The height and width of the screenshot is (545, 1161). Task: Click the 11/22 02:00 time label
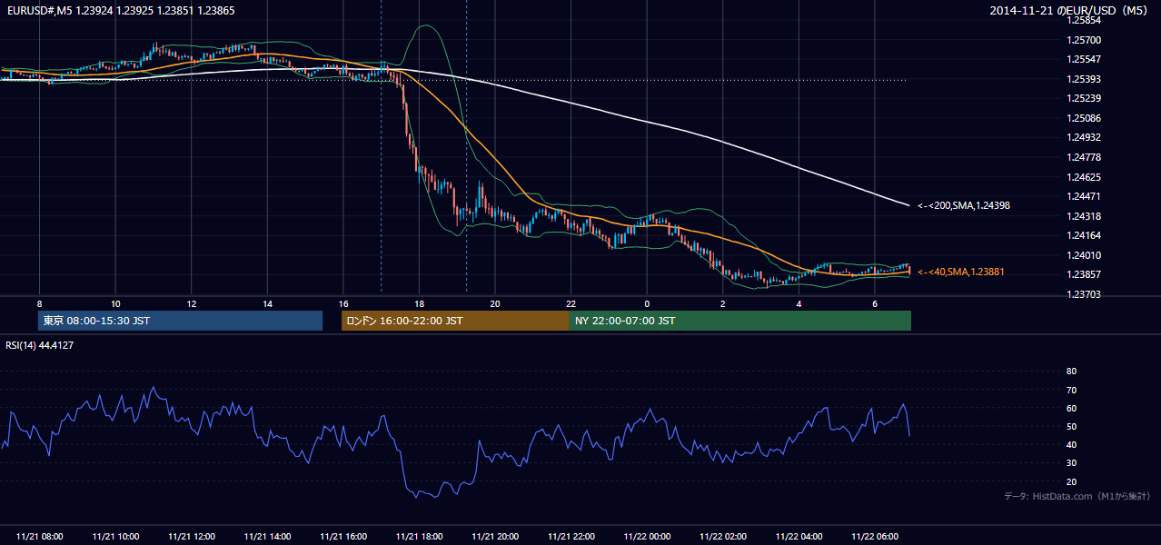click(x=723, y=537)
